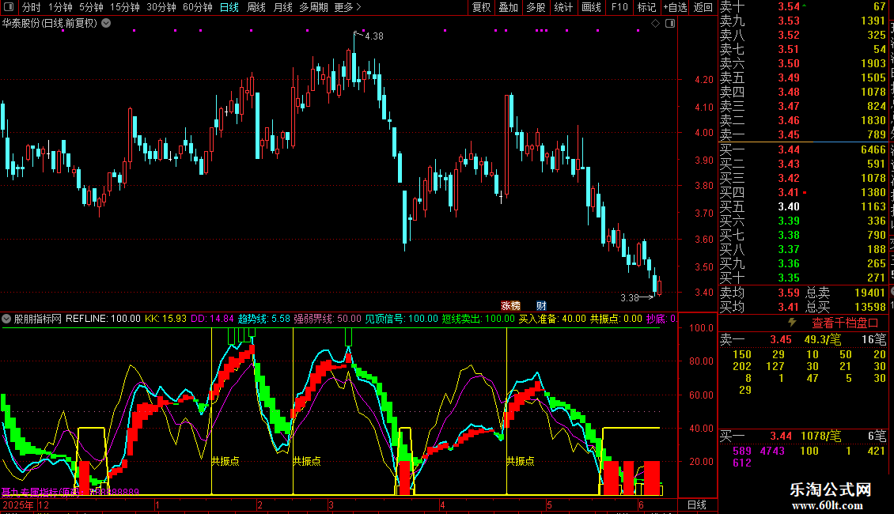This screenshot has height=514, width=894.
Task: Click the KK: 15.93 indicator value
Action: [165, 319]
